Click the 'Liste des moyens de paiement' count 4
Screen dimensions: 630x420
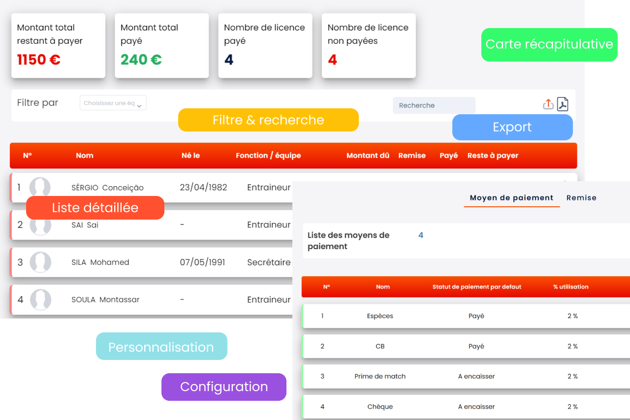(x=421, y=235)
